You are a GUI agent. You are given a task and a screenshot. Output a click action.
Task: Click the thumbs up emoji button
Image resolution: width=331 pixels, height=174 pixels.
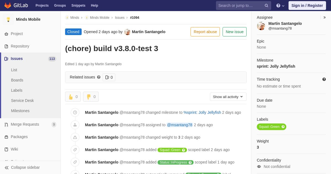[x=73, y=97]
